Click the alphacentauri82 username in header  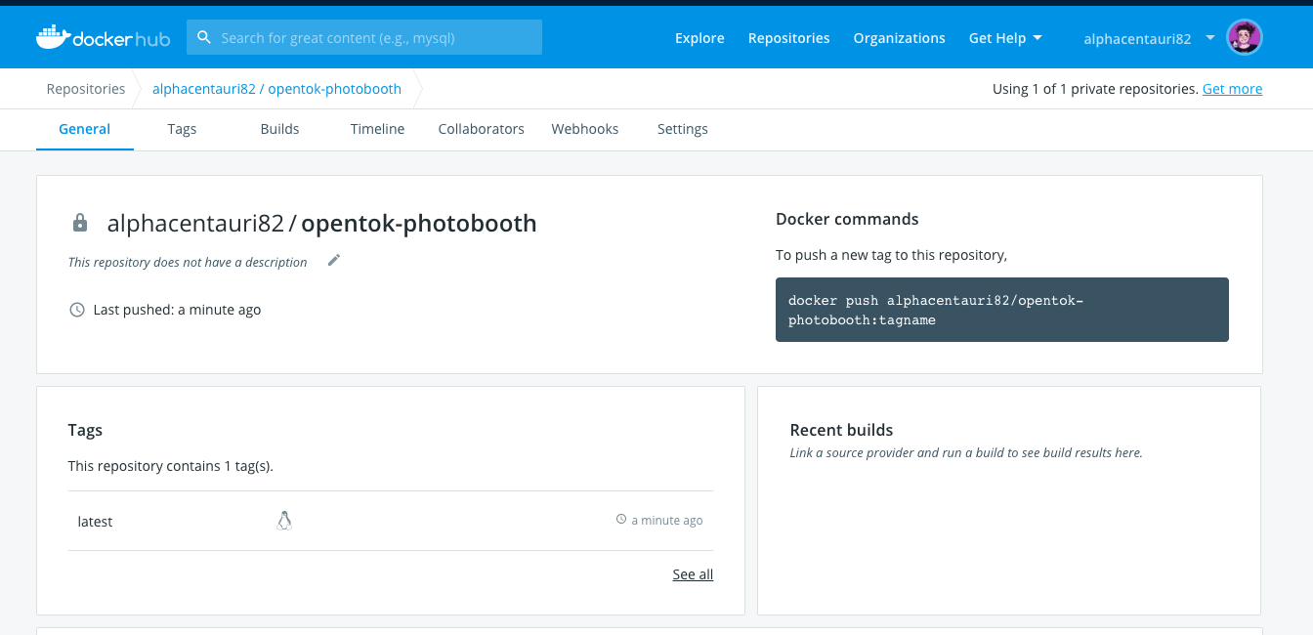[1137, 39]
